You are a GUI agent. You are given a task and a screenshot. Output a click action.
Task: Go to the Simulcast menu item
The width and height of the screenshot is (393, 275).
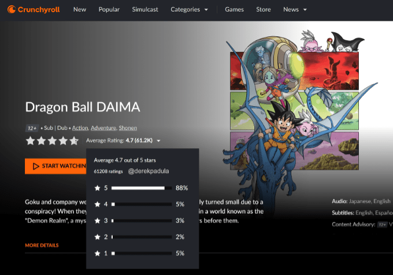pos(145,10)
